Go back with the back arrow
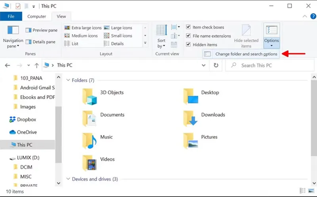Viewport: 317px width, 197px height. tap(8, 65)
